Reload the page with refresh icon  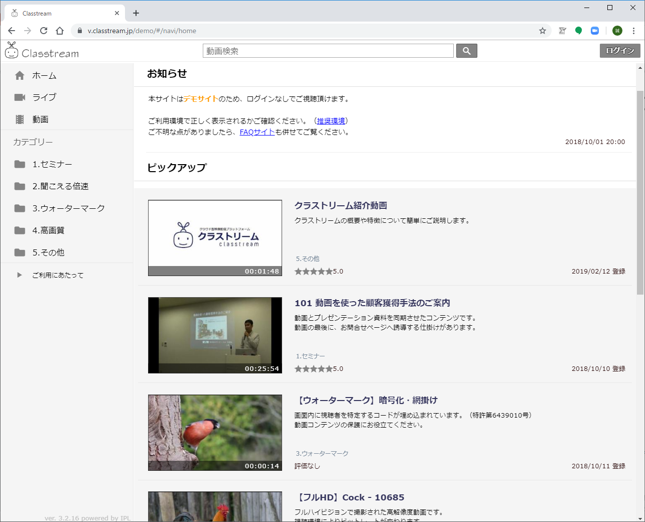coord(44,31)
